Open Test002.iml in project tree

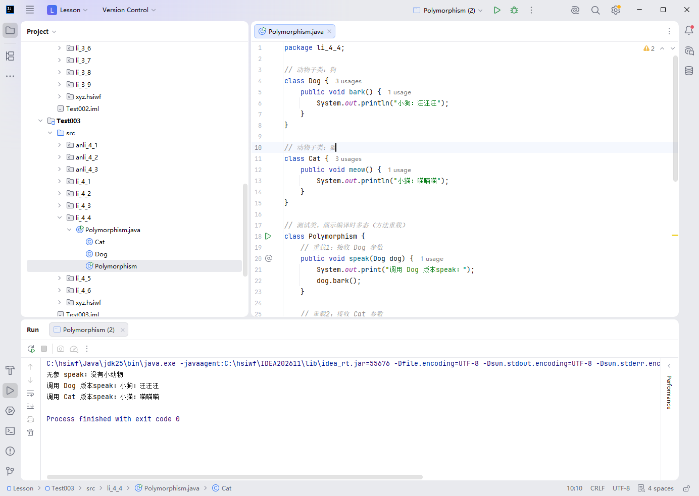[x=78, y=108]
